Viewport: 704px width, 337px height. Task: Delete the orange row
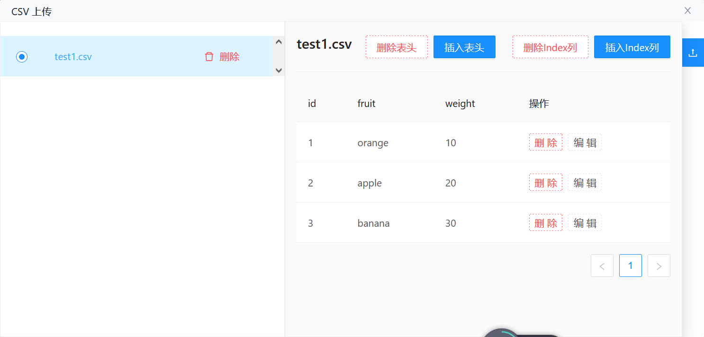pyautogui.click(x=546, y=142)
